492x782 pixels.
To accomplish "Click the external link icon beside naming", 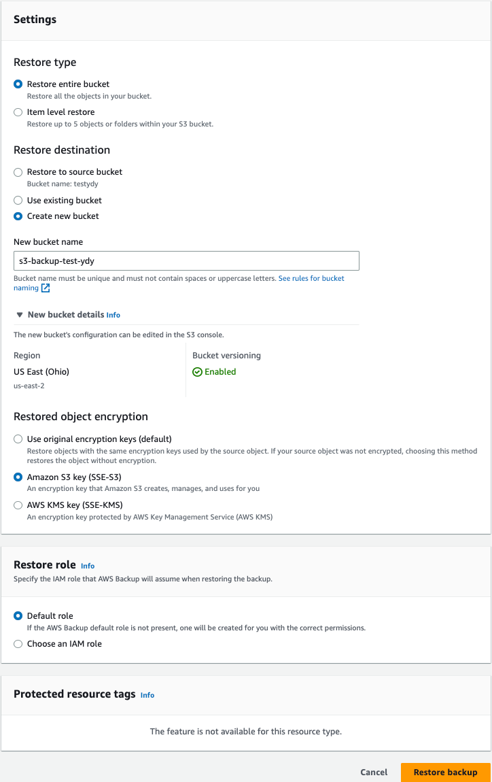I will [x=46, y=288].
